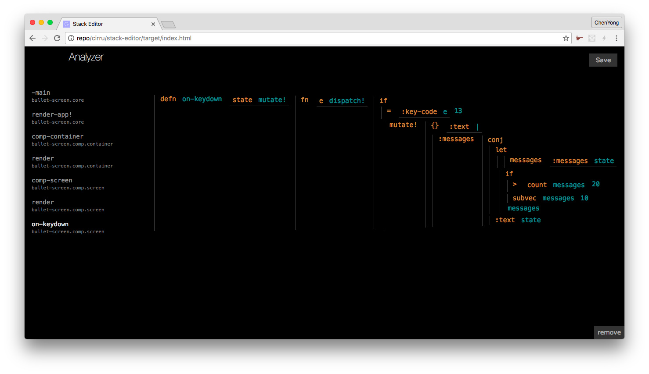This screenshot has height=374, width=649.
Task: Reload the page using the refresh icon
Action: click(x=57, y=38)
